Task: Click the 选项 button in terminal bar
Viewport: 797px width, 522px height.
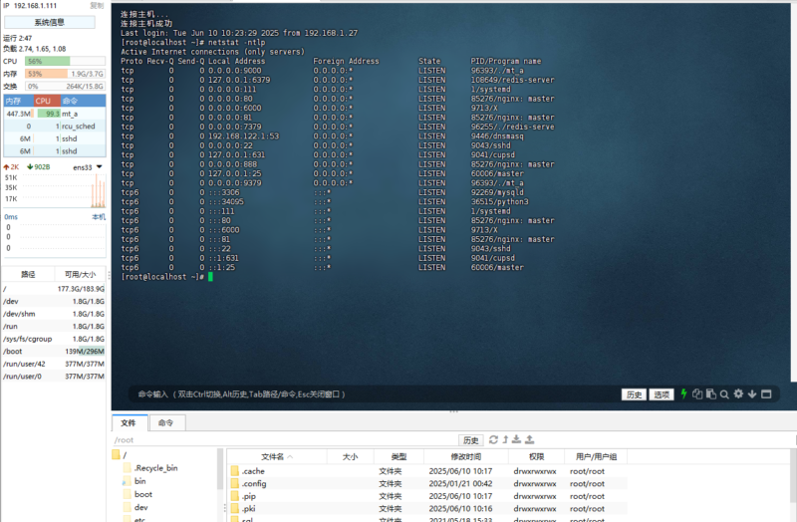Action: coord(663,394)
